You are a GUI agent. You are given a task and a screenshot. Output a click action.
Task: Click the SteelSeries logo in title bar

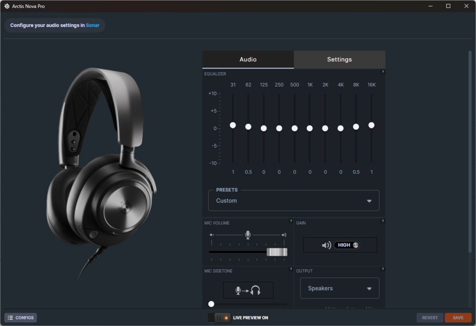click(x=7, y=6)
